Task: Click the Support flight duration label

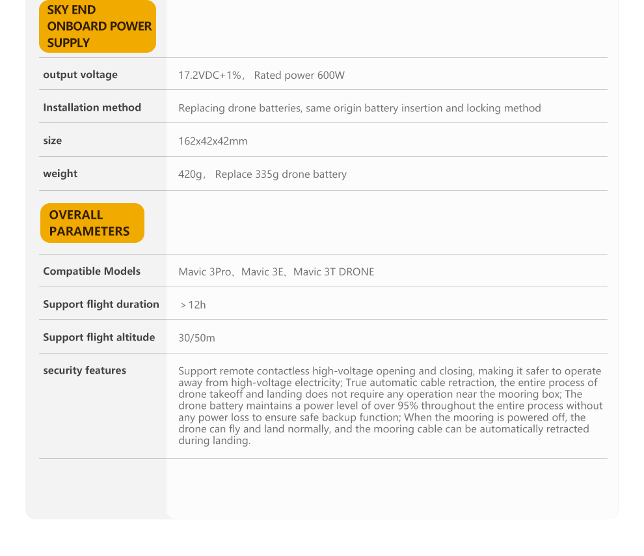Action: coord(101,304)
